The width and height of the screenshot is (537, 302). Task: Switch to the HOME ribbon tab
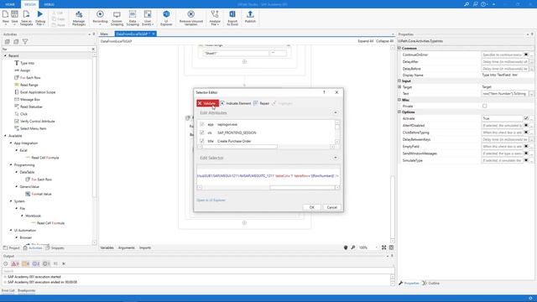[10, 4]
